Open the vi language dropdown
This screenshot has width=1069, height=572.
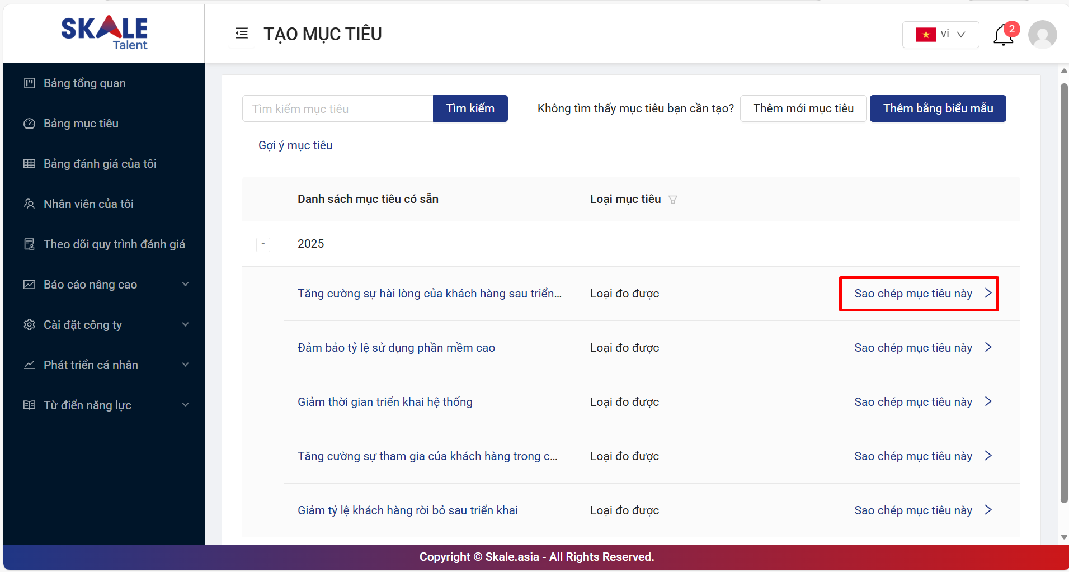[x=940, y=35]
